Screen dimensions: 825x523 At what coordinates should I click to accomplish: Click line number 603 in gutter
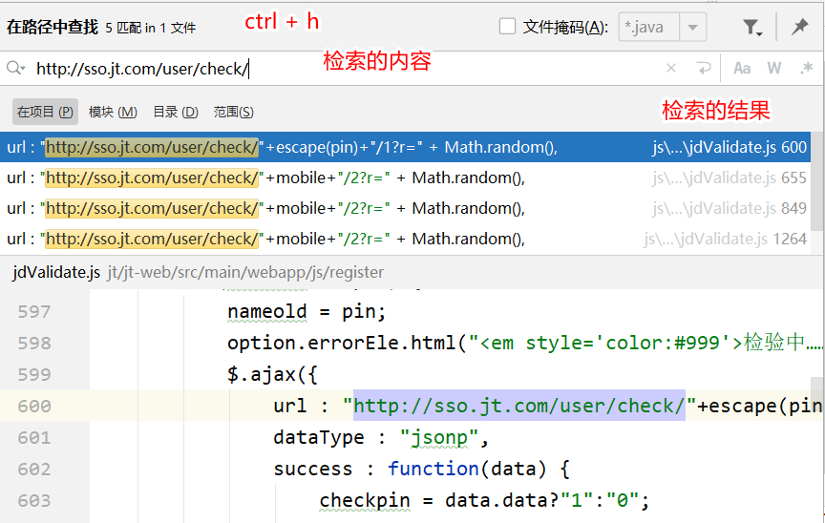click(x=34, y=501)
